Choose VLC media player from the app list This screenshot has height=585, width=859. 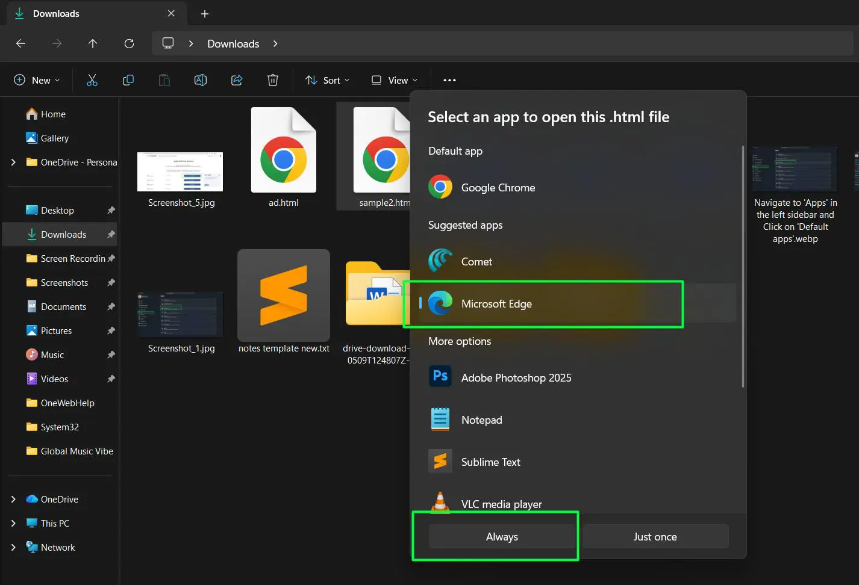point(502,504)
